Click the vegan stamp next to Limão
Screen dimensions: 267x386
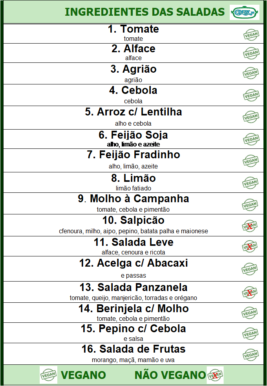pyautogui.click(x=250, y=183)
